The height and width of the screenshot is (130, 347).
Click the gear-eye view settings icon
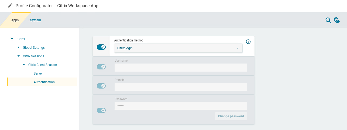(x=336, y=20)
